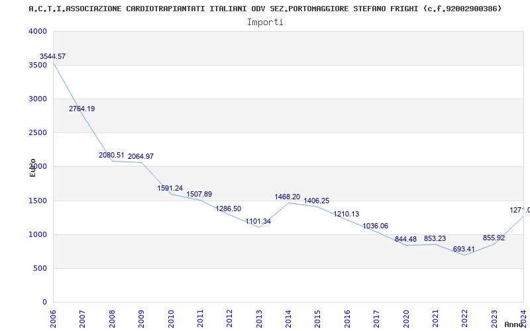The width and height of the screenshot is (530, 331).
Task: Click the 1507.89 data point label
Action: (x=199, y=194)
